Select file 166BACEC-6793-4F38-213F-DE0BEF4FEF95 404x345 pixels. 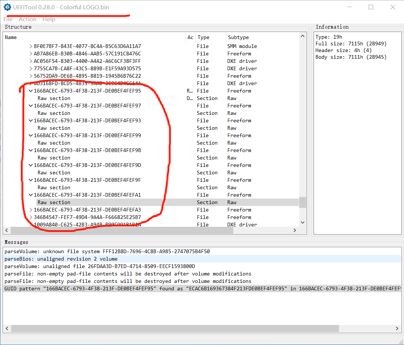pyautogui.click(x=87, y=91)
